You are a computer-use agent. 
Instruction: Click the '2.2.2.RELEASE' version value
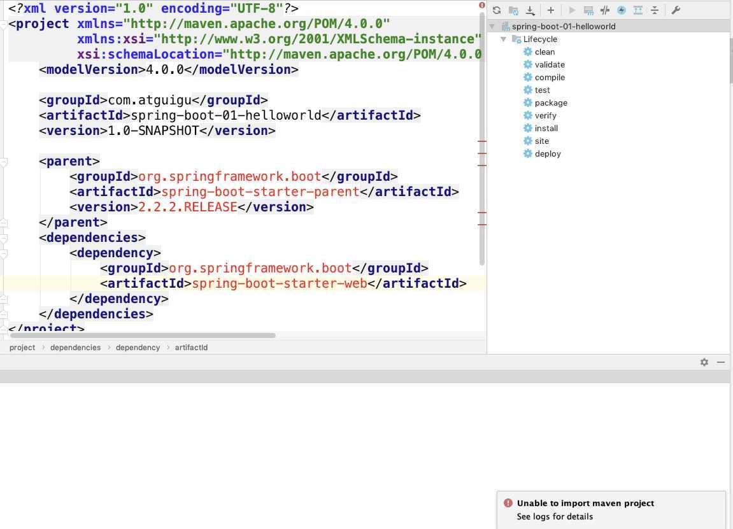tap(187, 207)
